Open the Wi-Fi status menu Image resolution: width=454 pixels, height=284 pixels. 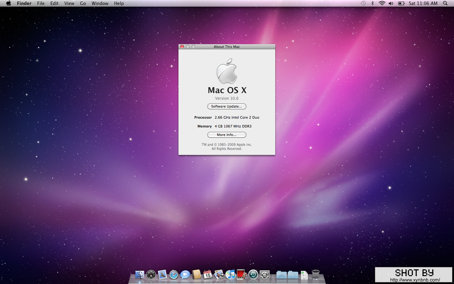click(382, 3)
